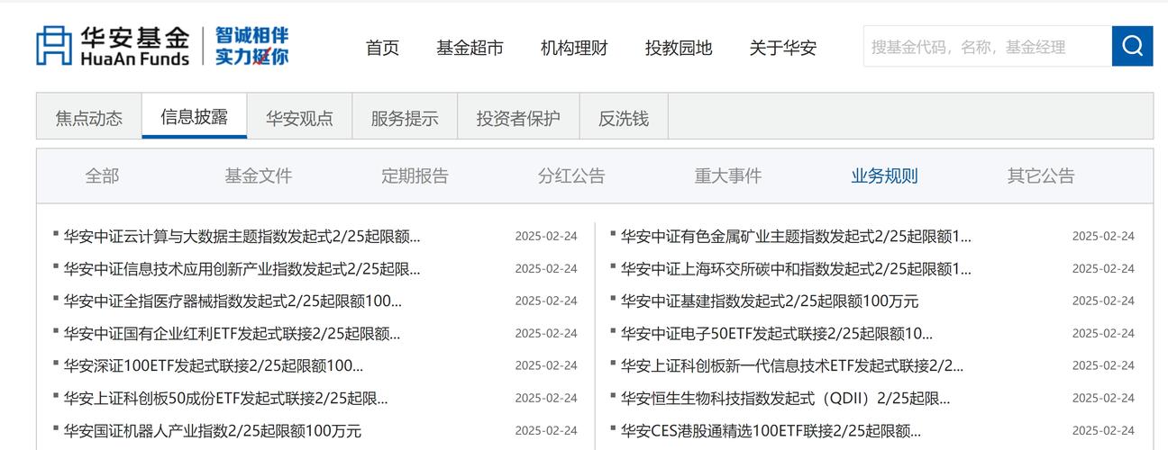Open the 华安恒生生物科技指数（QDII） announcement
The height and width of the screenshot is (450, 1168).
click(785, 399)
